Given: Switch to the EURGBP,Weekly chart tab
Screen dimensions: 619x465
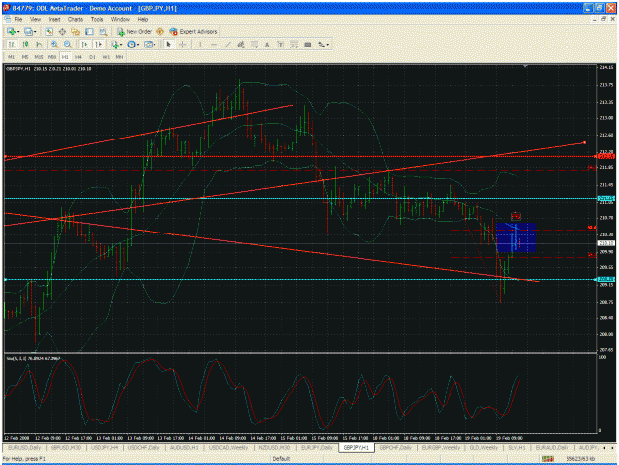Looking at the screenshot, I should [x=440, y=448].
